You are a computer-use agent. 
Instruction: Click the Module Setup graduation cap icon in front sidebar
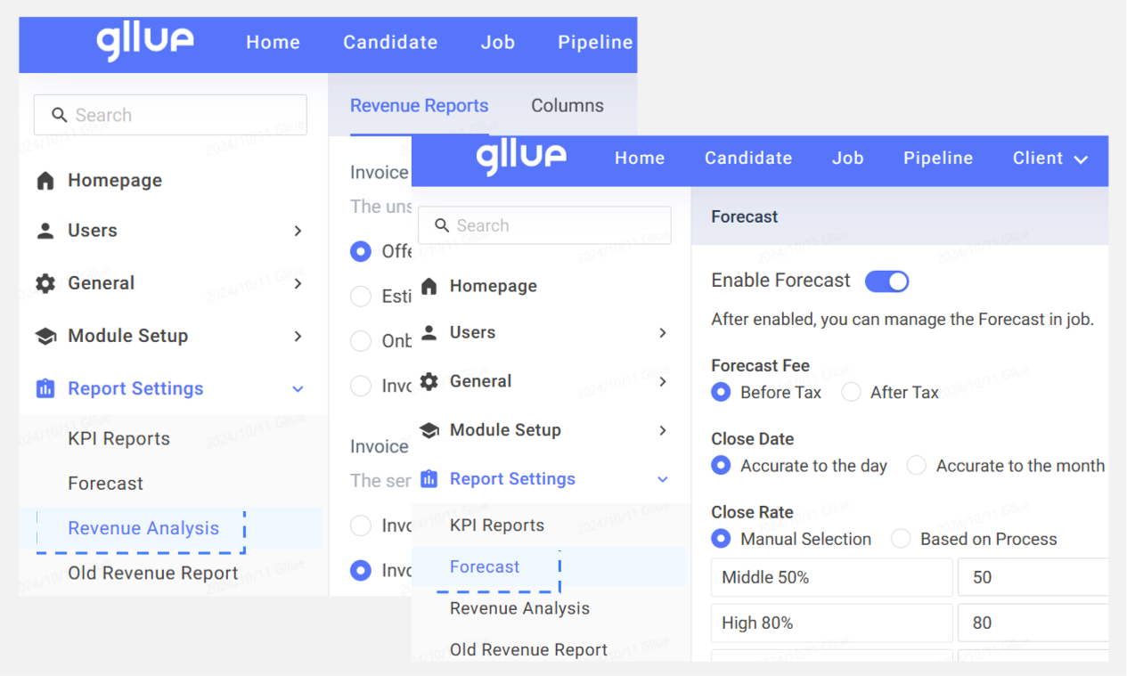[x=429, y=430]
